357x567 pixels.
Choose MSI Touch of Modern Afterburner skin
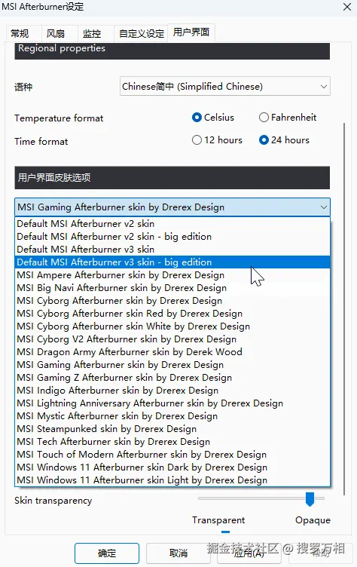pos(172,455)
